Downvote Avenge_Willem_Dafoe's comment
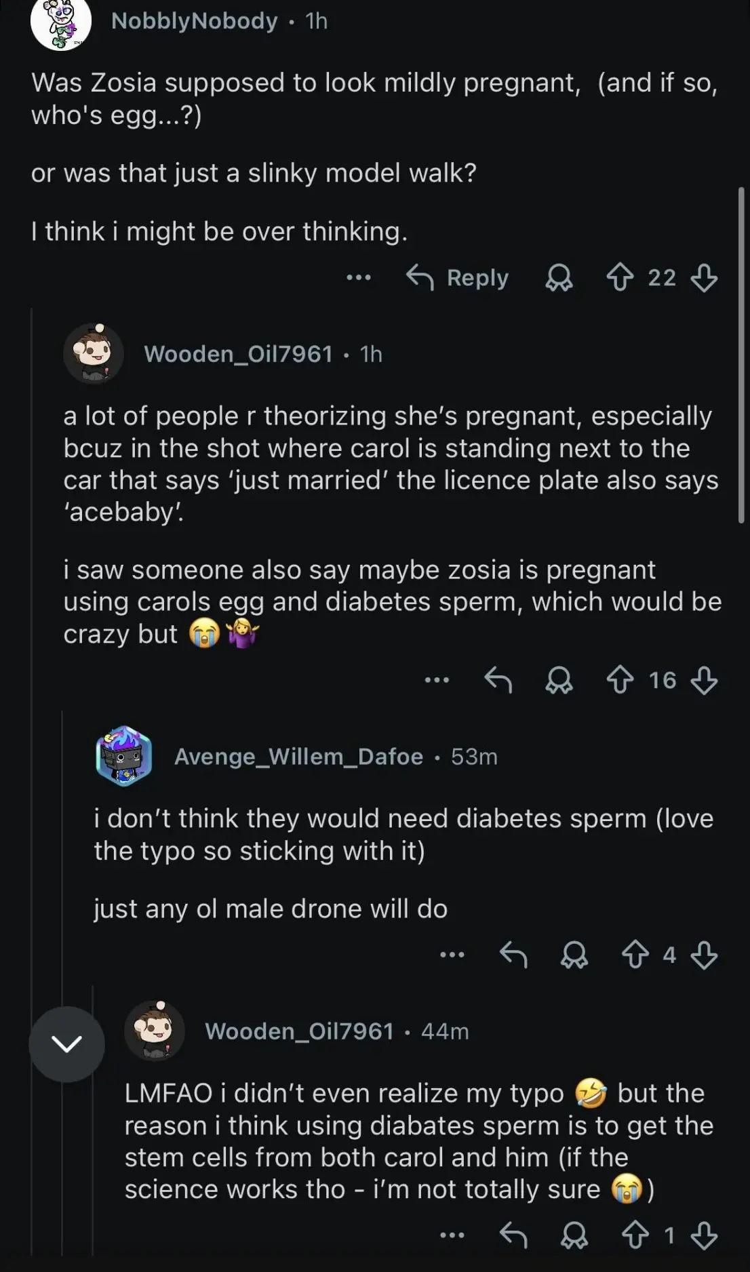Viewport: 750px width, 1272px height. [x=704, y=955]
